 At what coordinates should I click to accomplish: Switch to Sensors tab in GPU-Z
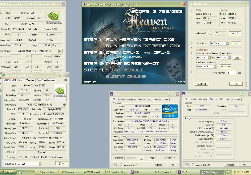point(21,80)
